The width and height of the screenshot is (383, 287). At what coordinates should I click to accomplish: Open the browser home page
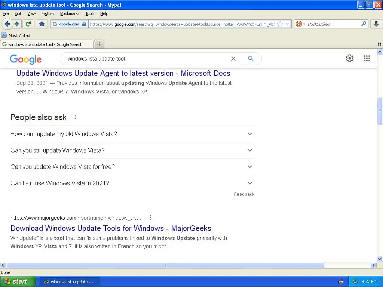tap(42, 24)
